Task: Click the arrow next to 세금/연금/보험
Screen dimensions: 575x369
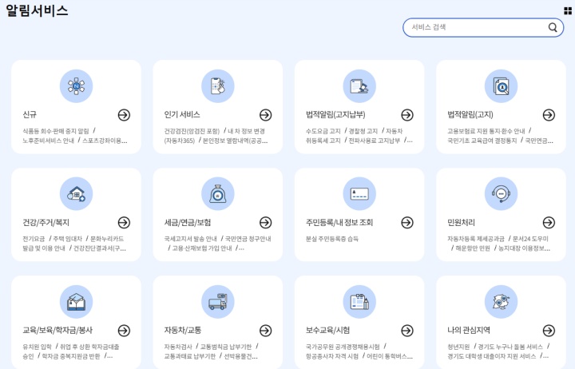Action: 265,222
